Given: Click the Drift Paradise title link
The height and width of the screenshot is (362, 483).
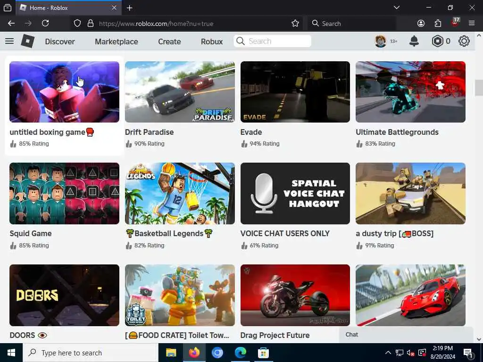Looking at the screenshot, I should click(x=150, y=132).
